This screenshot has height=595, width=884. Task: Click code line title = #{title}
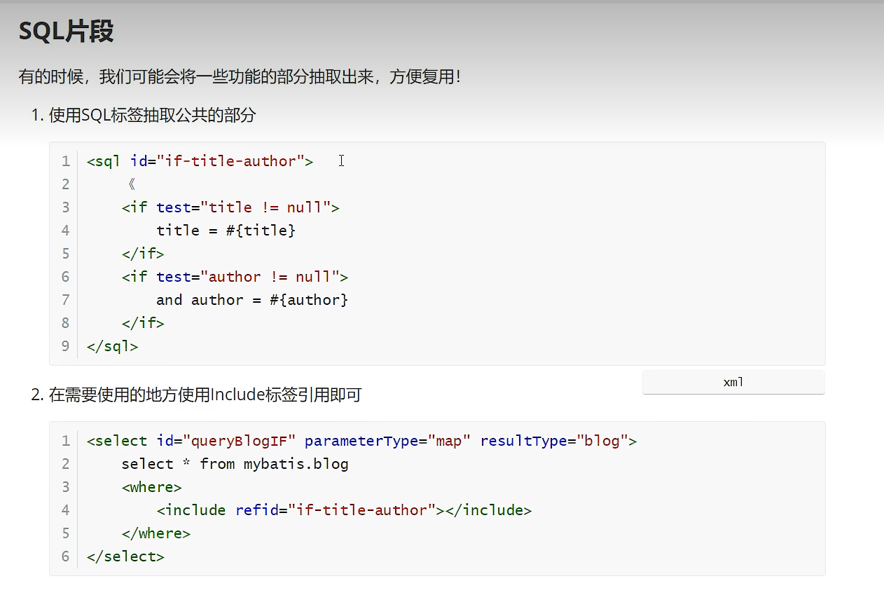(x=226, y=231)
